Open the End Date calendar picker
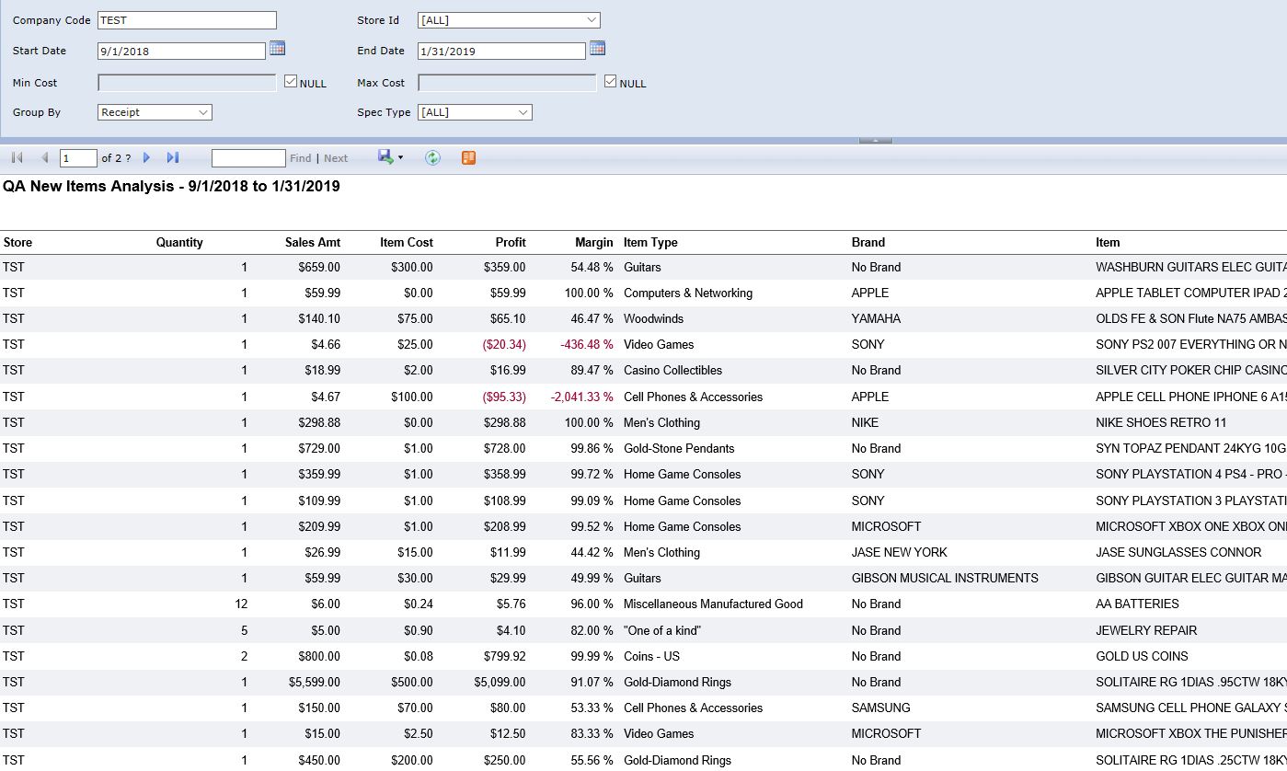The height and width of the screenshot is (771, 1287). click(x=597, y=49)
